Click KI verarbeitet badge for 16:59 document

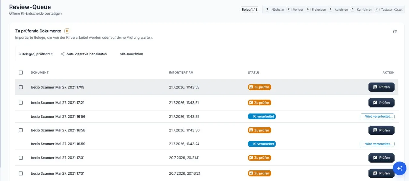click(262, 144)
